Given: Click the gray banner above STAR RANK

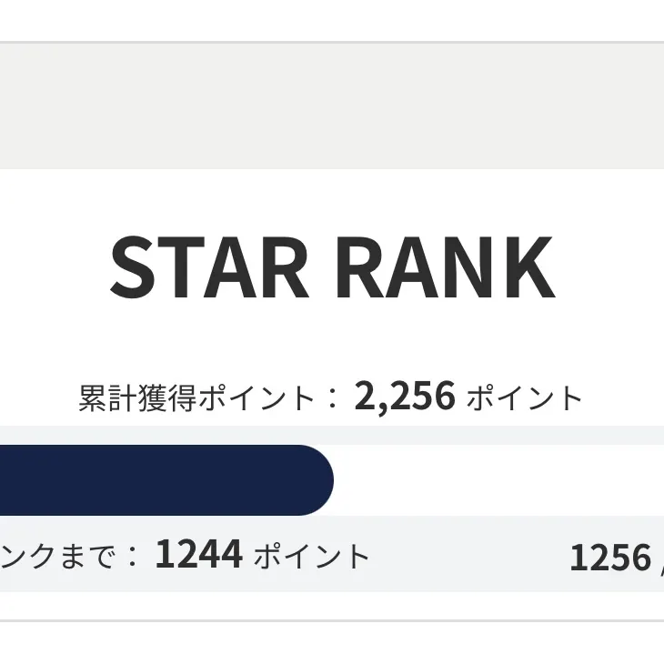Looking at the screenshot, I should [332, 106].
